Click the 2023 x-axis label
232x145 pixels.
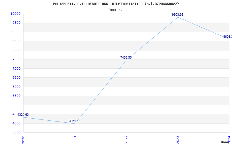[178, 139]
